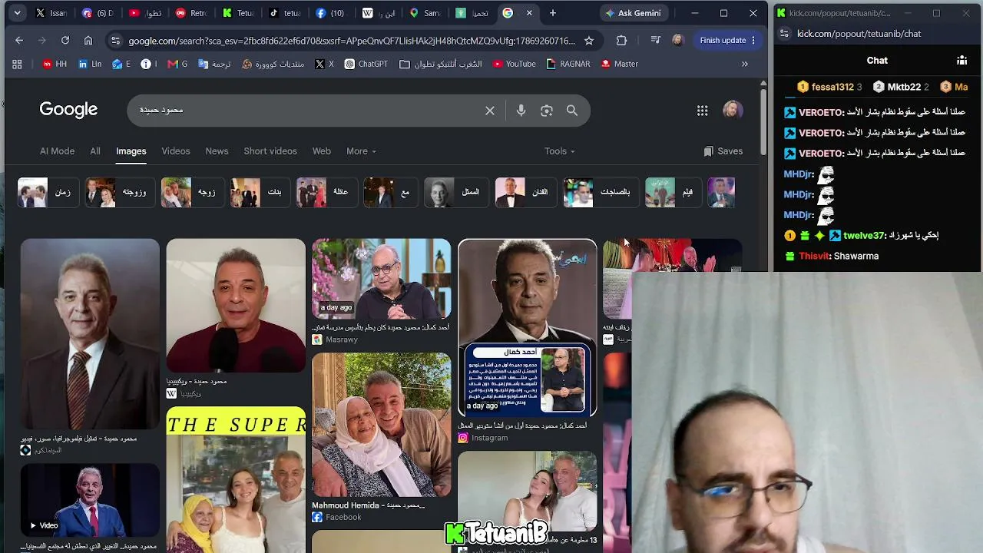Switch to AI Mode tab
The image size is (983, 553).
57,151
